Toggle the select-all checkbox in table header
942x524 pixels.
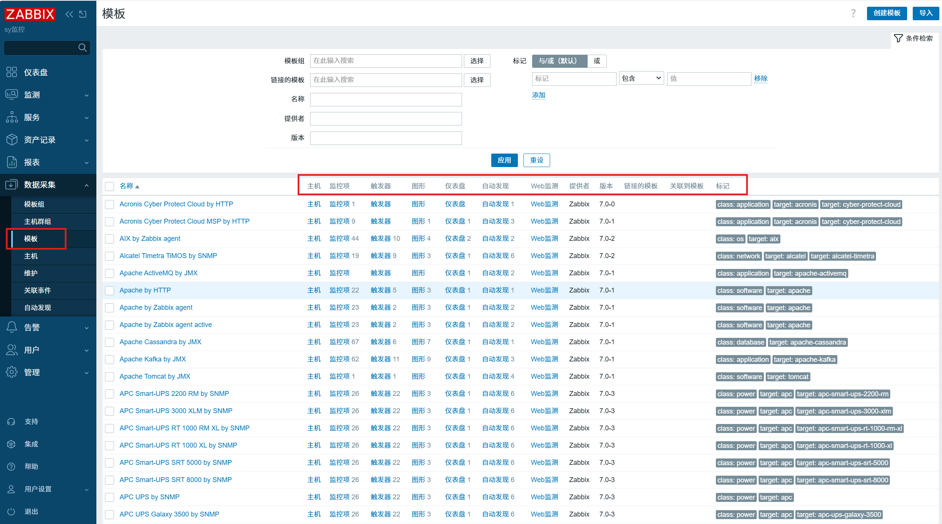click(x=109, y=186)
